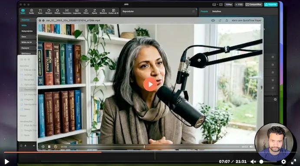Screen dimensions: 300x166
Task: Select Aplicativos in the Finder sidebar
Action: pos(28,84)
